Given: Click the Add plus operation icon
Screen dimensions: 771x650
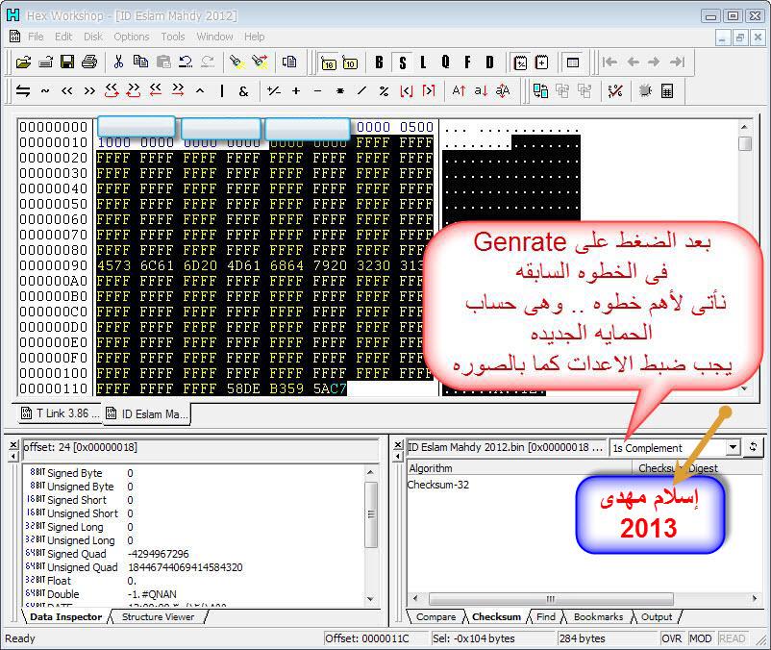Looking at the screenshot, I should click(296, 91).
